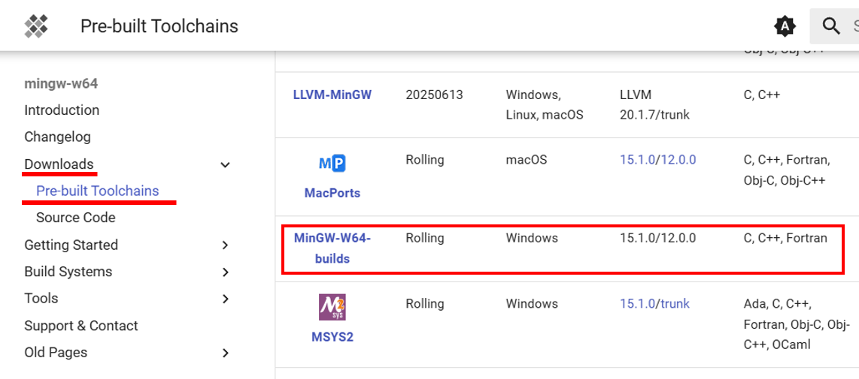
Task: Open the MinGW-W64-builds link
Action: pyautogui.click(x=332, y=248)
